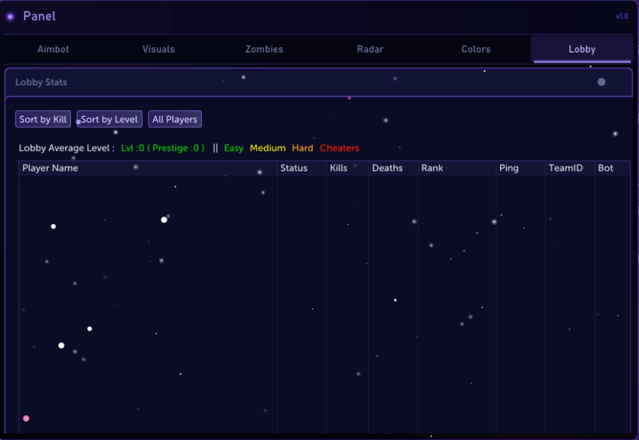Click the purple Panel logo dot
Screen dimensions: 639x440
pyautogui.click(x=10, y=17)
